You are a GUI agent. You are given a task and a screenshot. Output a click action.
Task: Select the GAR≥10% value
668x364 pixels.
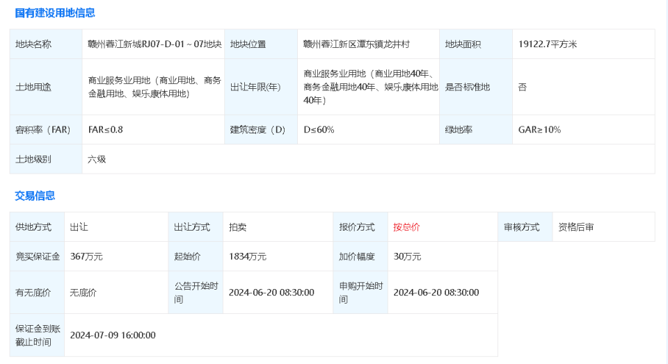coord(539,130)
